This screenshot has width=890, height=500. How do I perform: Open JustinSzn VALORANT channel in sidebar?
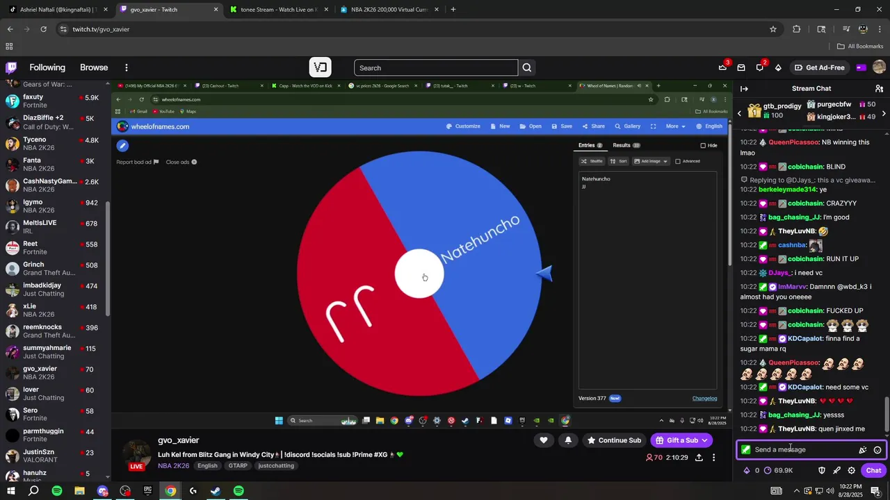click(54, 456)
